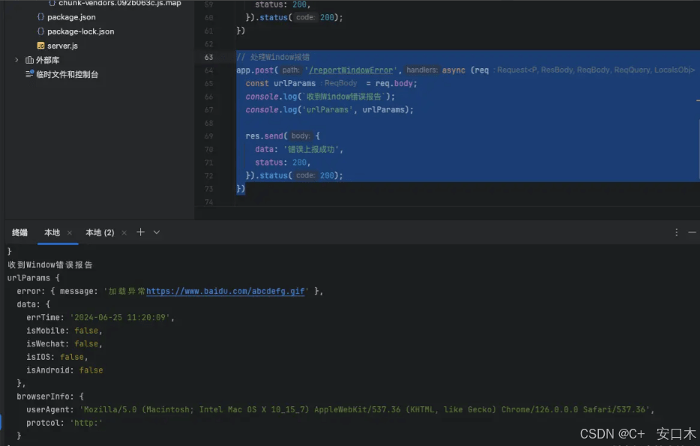Add a new terminal session
Image resolution: width=700 pixels, height=446 pixels.
point(140,233)
